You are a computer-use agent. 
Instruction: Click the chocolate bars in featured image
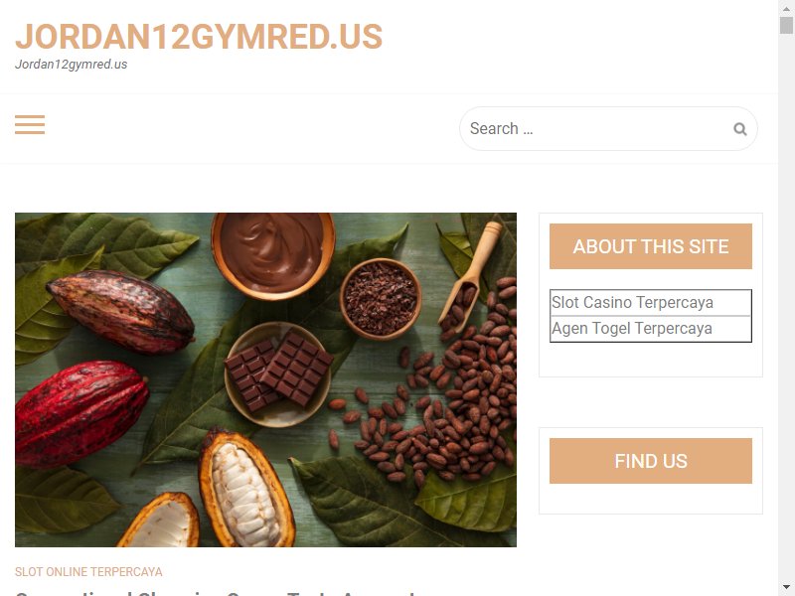coord(278,369)
